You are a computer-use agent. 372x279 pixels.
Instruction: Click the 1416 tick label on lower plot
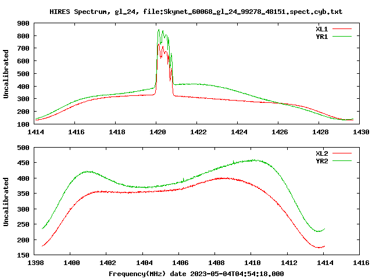(361, 263)
